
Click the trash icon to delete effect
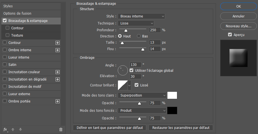pos(61,129)
